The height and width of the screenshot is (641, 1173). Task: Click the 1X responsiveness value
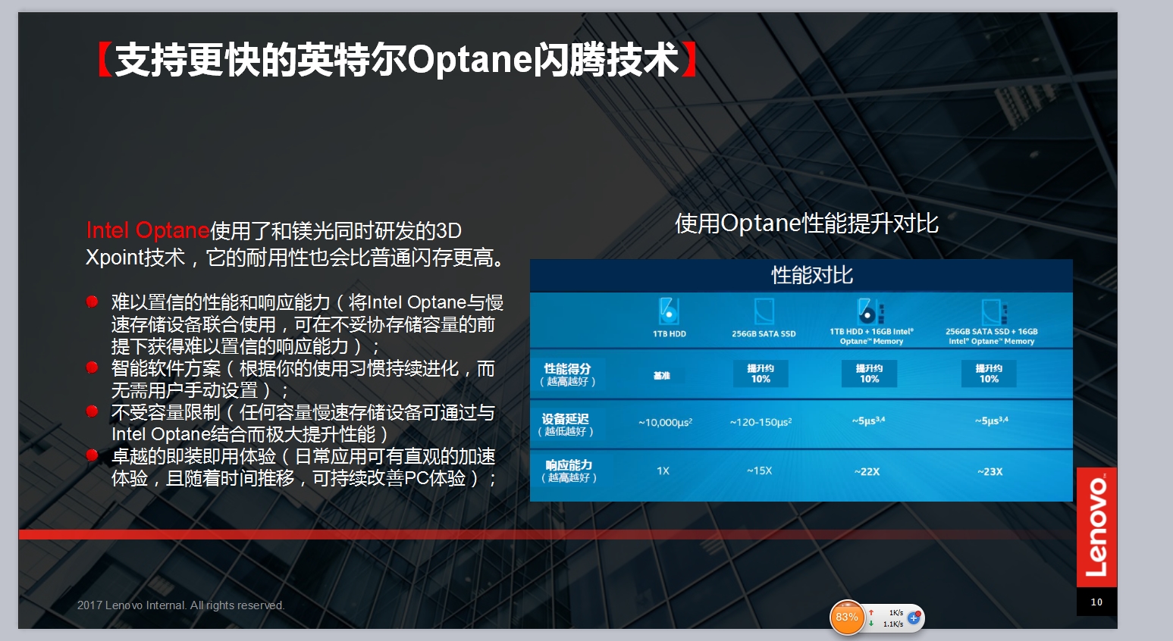coord(663,471)
